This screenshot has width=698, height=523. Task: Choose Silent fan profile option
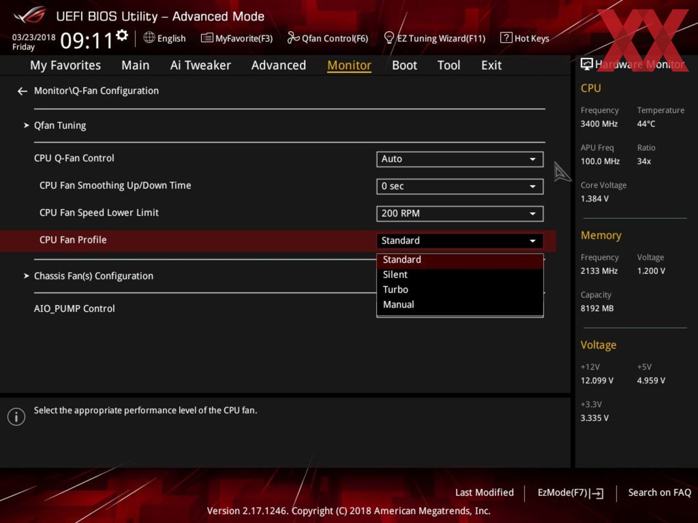(x=460, y=275)
